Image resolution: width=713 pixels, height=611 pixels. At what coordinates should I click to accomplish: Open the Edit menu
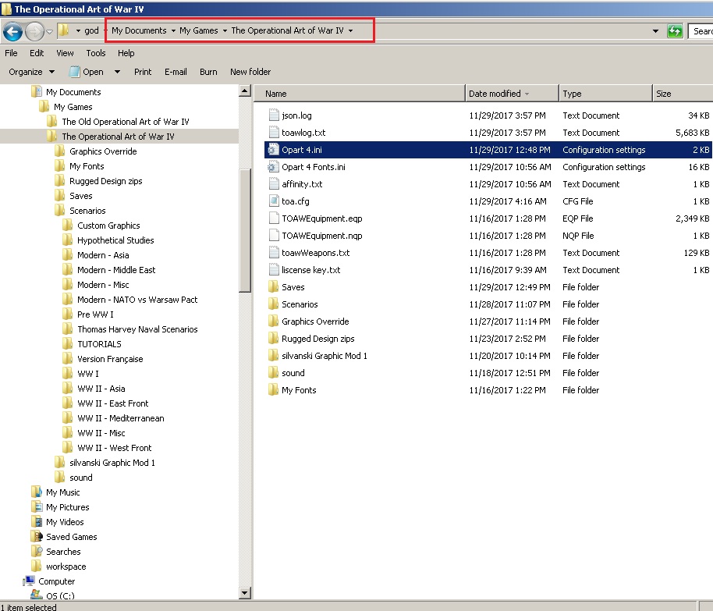click(37, 53)
